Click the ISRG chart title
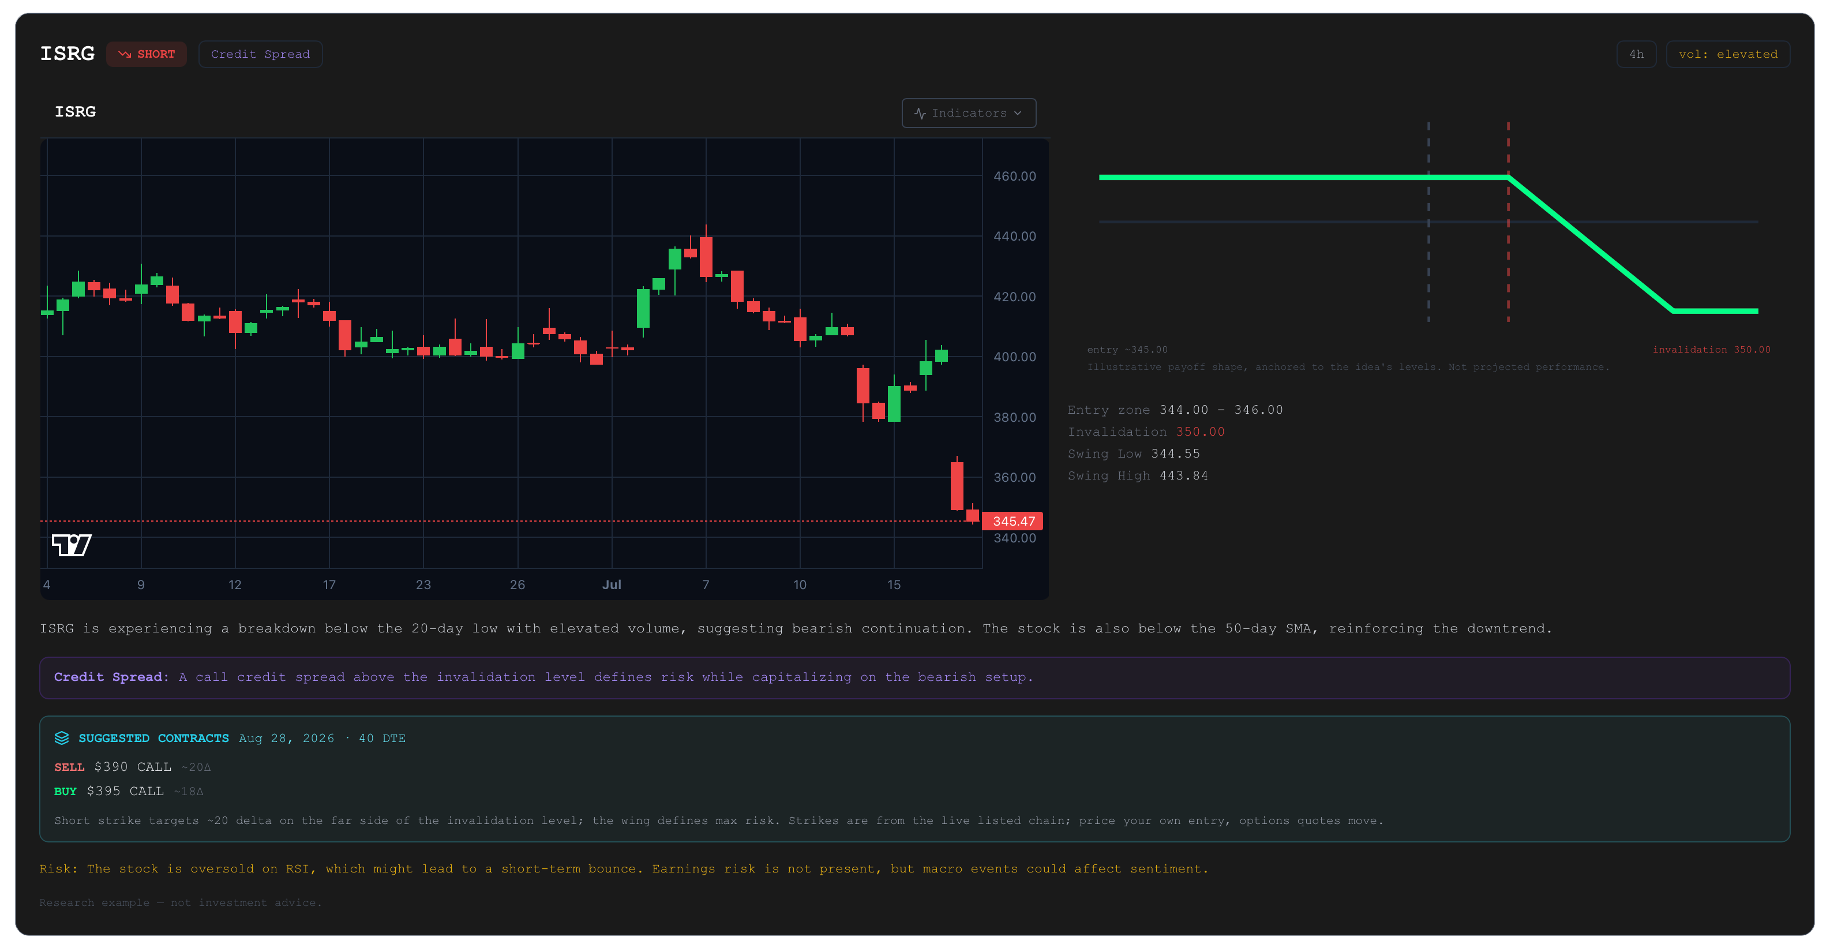The image size is (1830, 944). [76, 111]
